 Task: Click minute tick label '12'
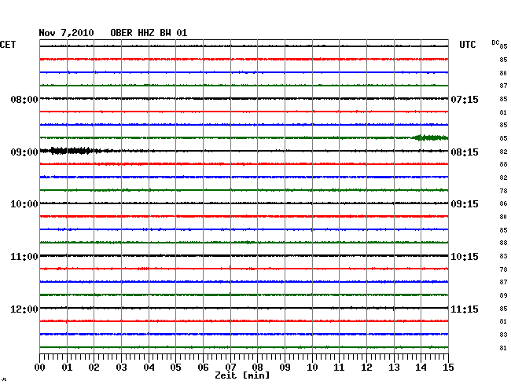pos(366,367)
